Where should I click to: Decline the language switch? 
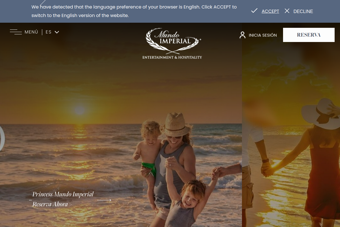click(x=303, y=11)
